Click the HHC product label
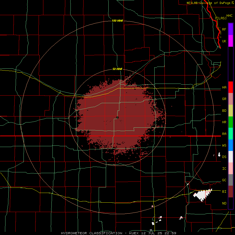The image size is (235, 235). [230, 16]
